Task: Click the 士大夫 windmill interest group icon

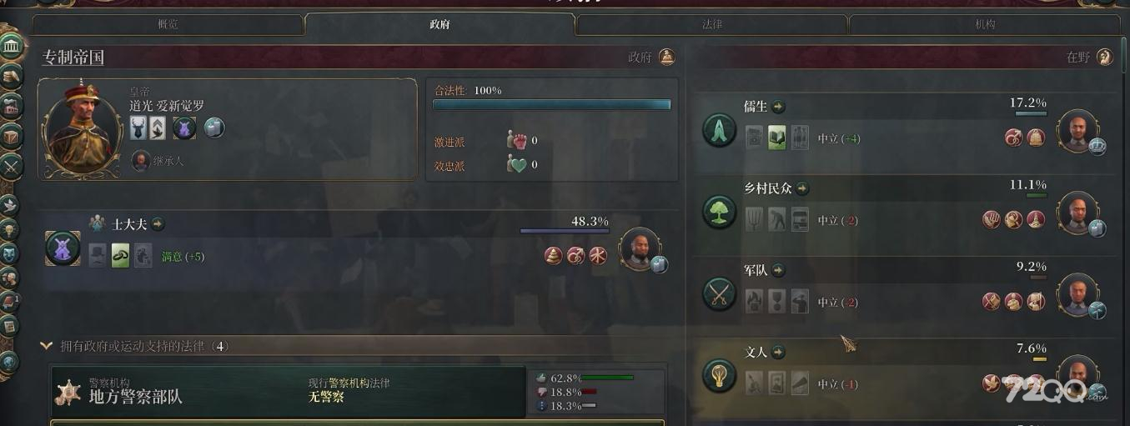Action: click(63, 248)
